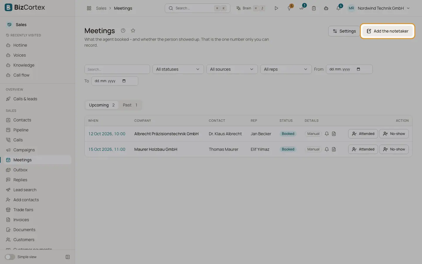Viewport: 422px width, 264px height.
Task: Open the robot agent icon in top bar
Action: point(326,8)
